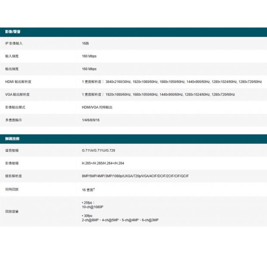This screenshot has width=267, height=267.
Task: Click the 1/4/6/8/9/16 multi-view value
Action: click(90, 120)
